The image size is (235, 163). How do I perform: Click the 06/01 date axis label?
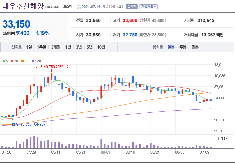pos(105,152)
